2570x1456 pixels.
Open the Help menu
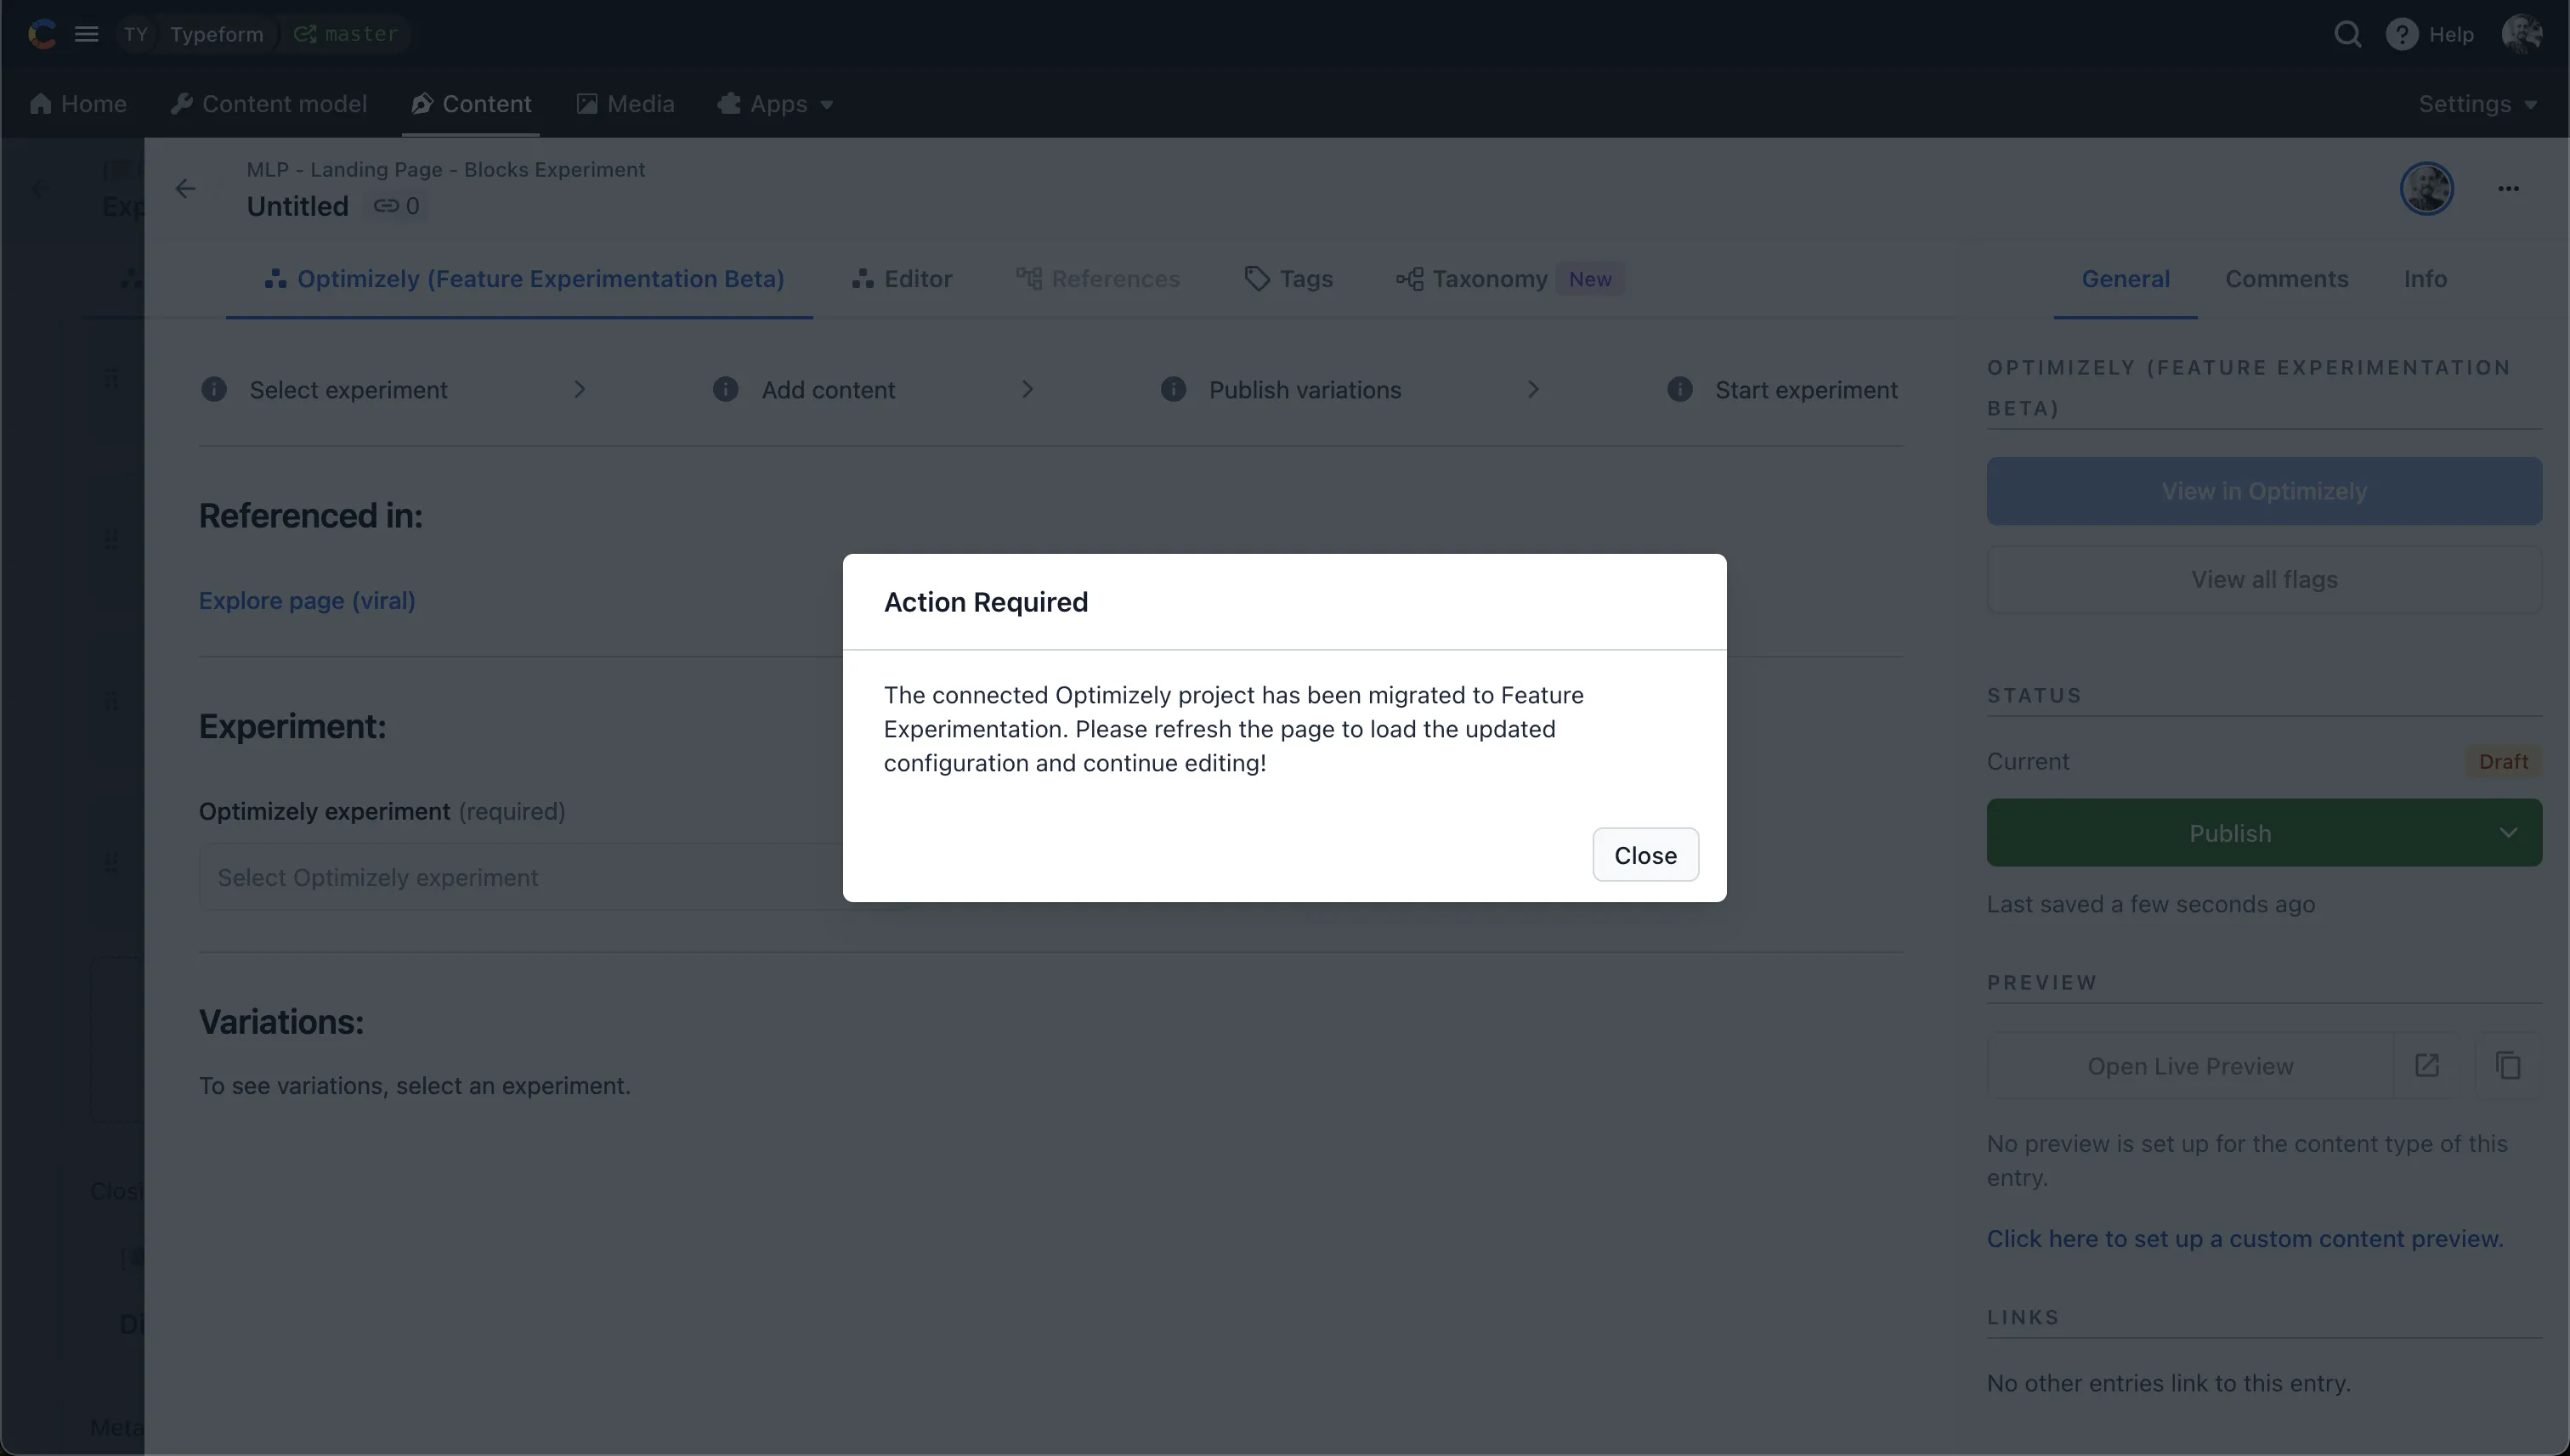point(2429,34)
